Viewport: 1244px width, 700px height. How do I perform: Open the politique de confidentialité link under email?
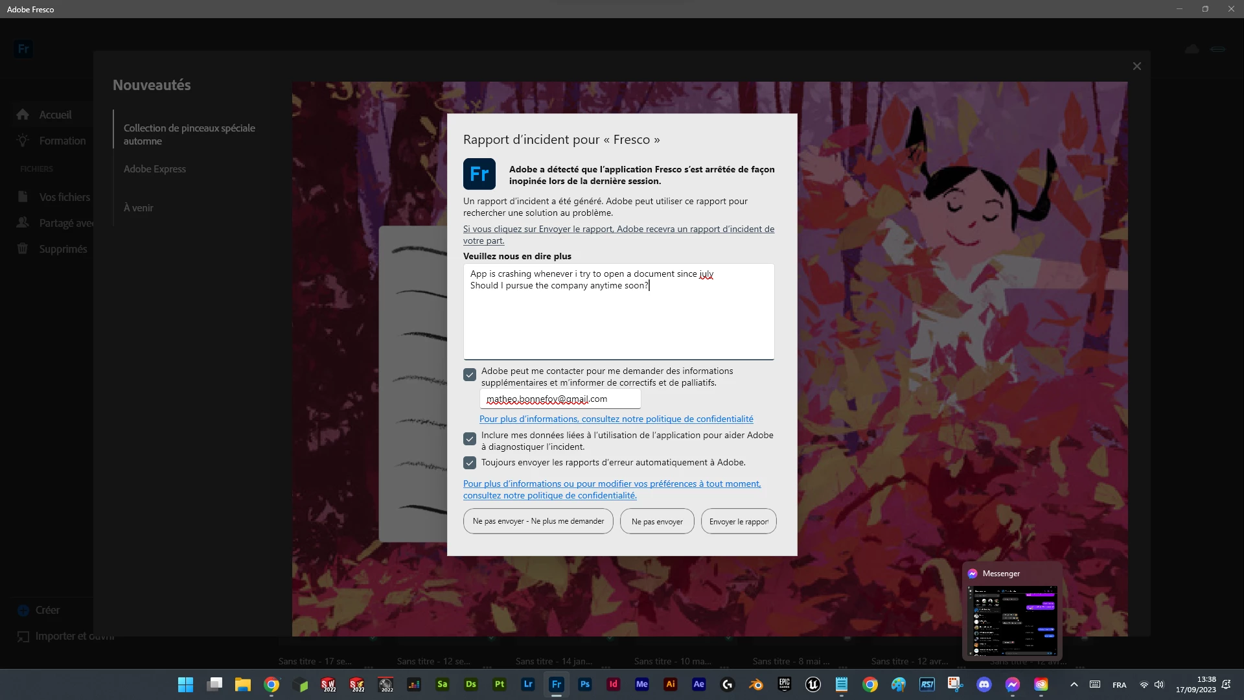click(x=616, y=419)
